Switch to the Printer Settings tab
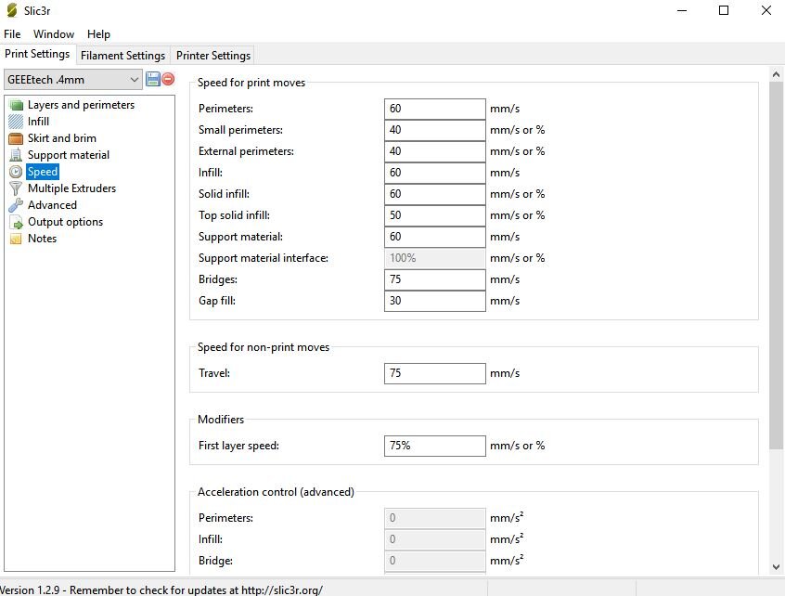Image resolution: width=785 pixels, height=596 pixels. coord(212,55)
